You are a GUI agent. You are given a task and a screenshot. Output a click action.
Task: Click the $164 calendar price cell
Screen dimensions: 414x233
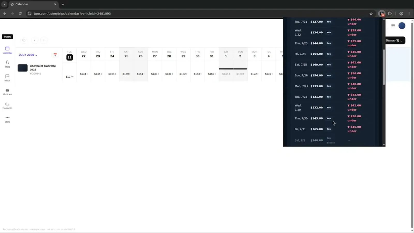[x=112, y=74]
